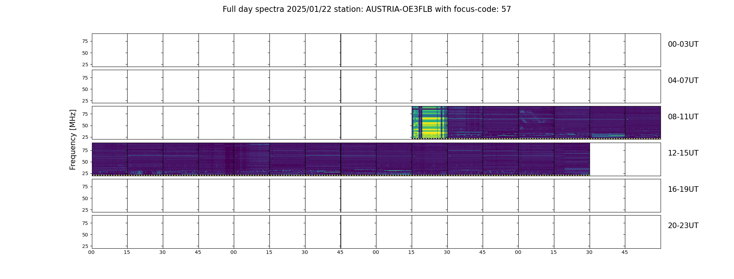Click the 75 tick of the 16-19UT row
This screenshot has width=734, height=279.
click(x=85, y=187)
